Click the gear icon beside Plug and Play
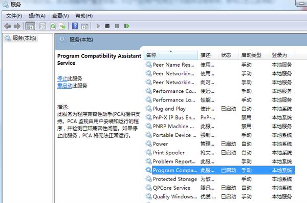Screen dimensions: 307x203 coord(148,109)
